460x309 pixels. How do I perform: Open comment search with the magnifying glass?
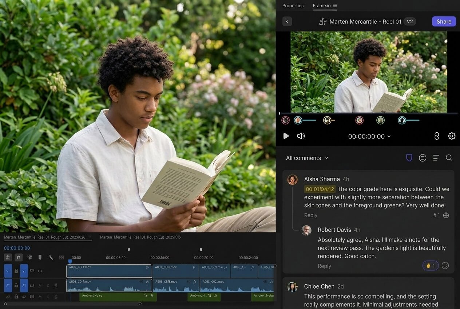pyautogui.click(x=449, y=158)
